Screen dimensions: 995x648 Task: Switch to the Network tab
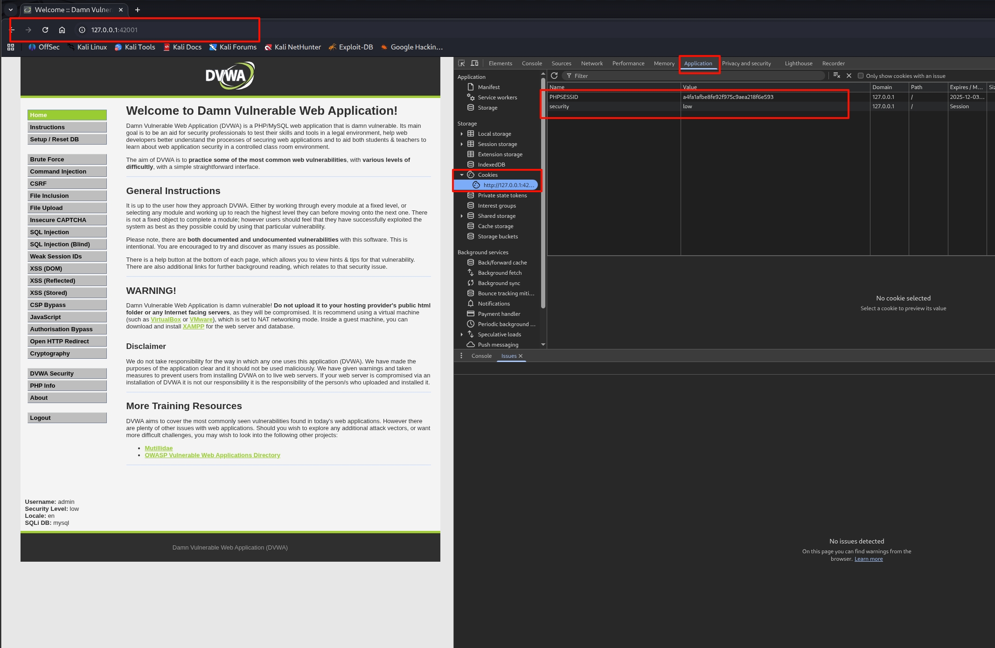[x=591, y=63]
